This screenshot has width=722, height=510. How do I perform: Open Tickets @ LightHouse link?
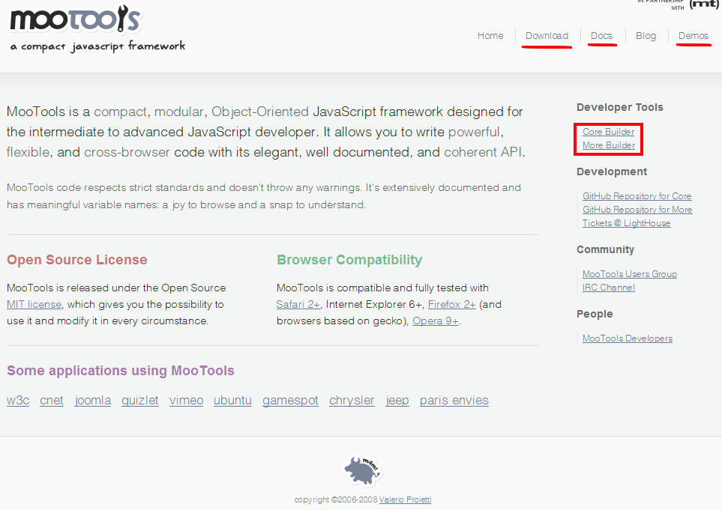(626, 223)
